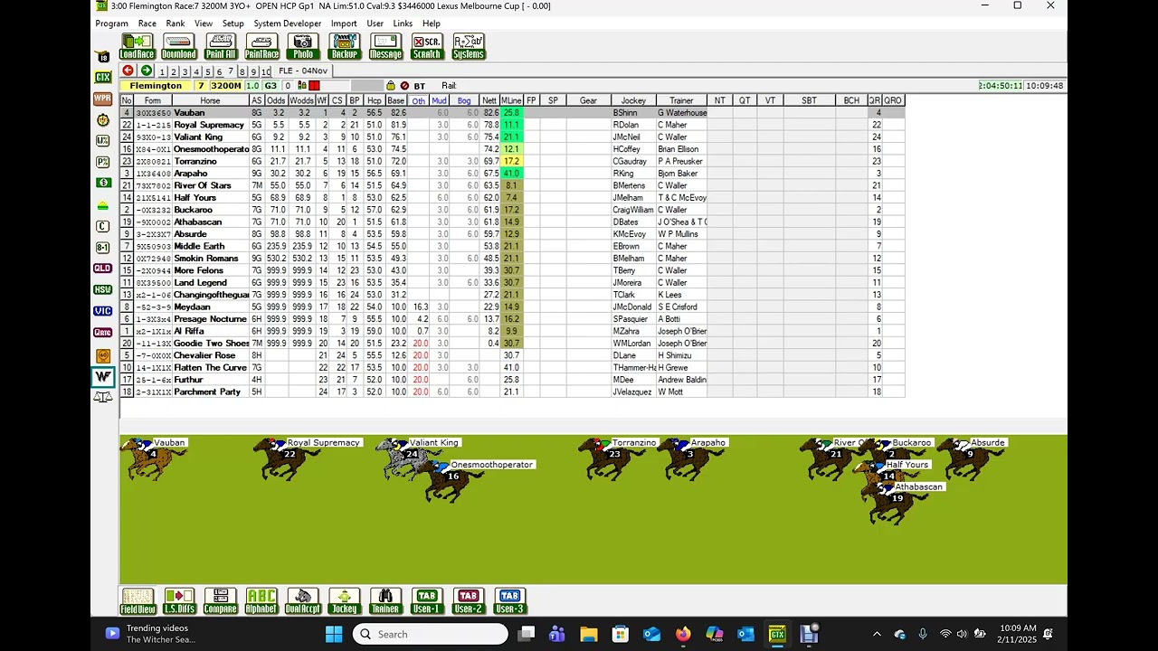1158x651 pixels.
Task: Click the Trainer column header
Action: click(681, 100)
